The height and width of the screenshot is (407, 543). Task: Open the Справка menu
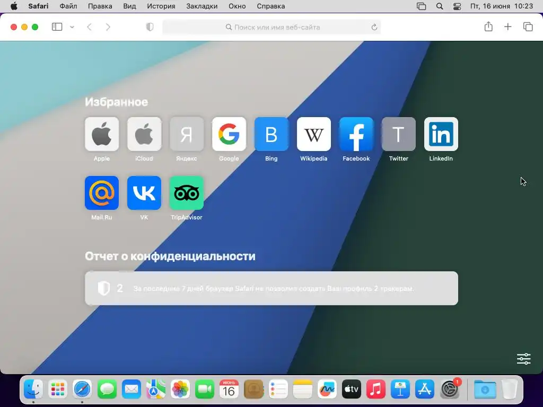[x=271, y=6]
